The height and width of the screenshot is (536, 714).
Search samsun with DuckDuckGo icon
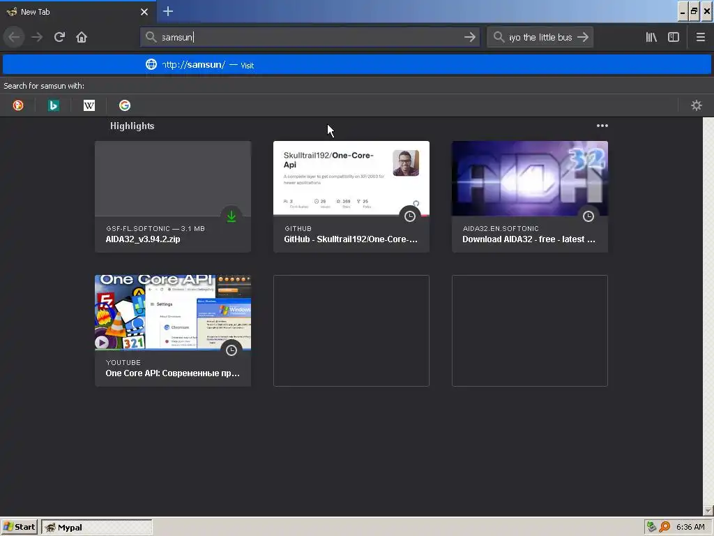click(x=18, y=105)
